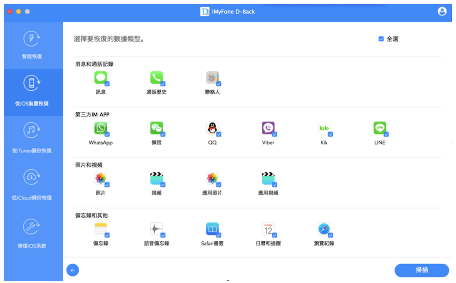
Task: Uncheck the 微信 checkbox
Action: (163, 134)
